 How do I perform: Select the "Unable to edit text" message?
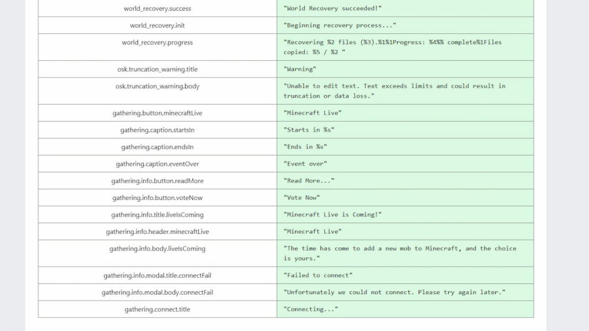coord(395,91)
